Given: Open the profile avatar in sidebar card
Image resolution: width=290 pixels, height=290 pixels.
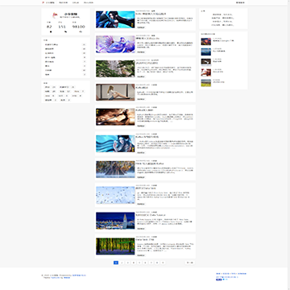Looking at the screenshot, I should tap(55, 14).
